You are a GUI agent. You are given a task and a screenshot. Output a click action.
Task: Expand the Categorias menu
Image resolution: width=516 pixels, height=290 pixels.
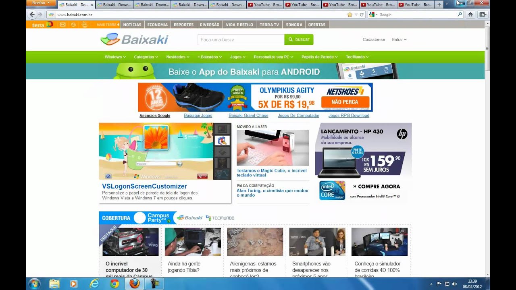click(146, 57)
